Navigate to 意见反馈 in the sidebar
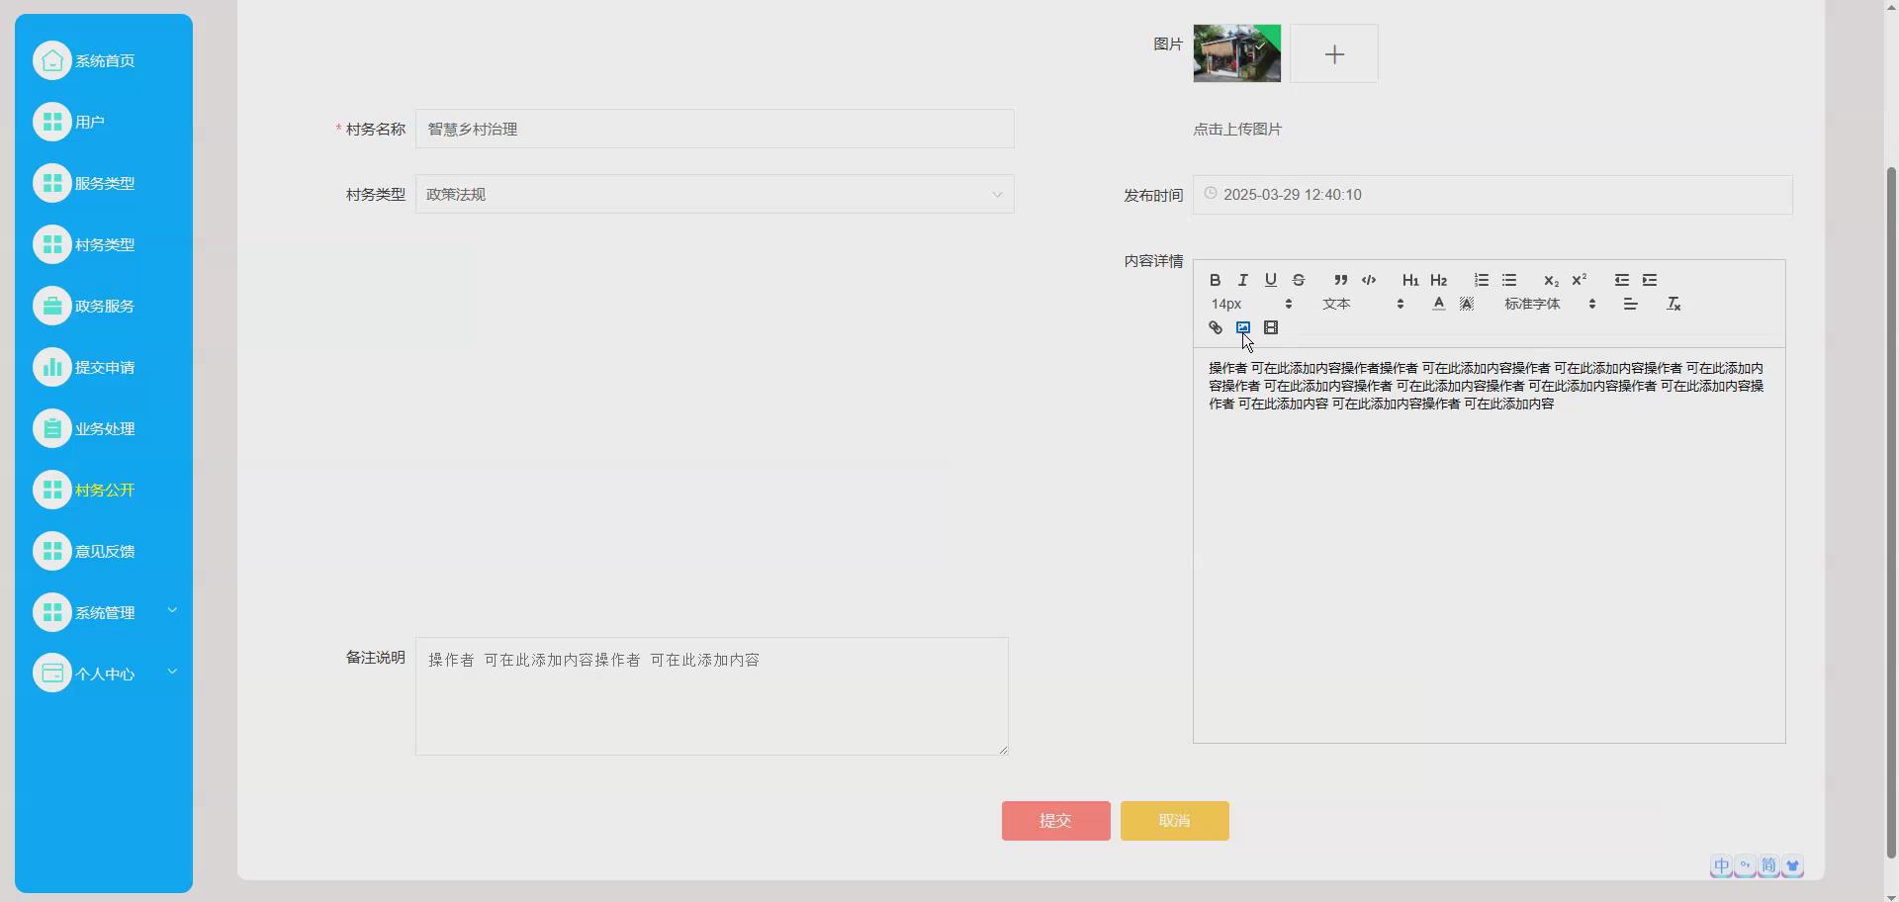The image size is (1899, 902). [x=103, y=551]
